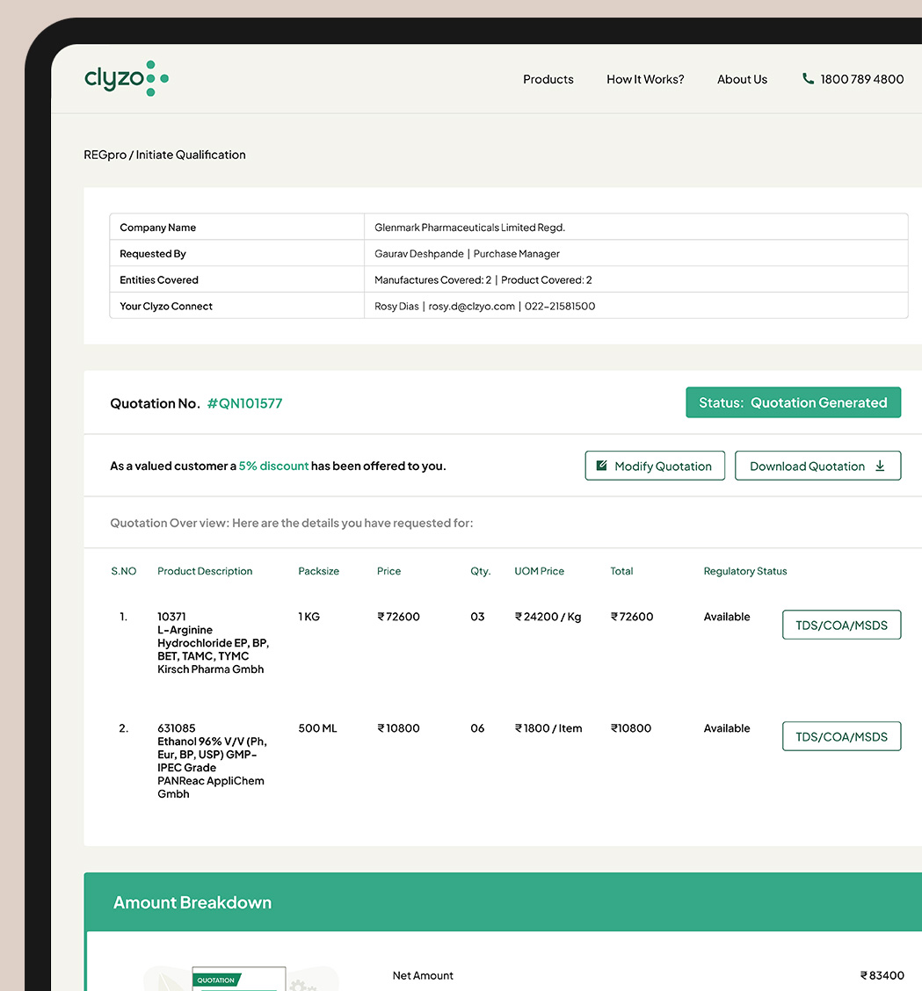Select the Glenmark Pharmaceuticals Limited Regd. cell
Image resolution: width=922 pixels, height=991 pixels.
pyautogui.click(x=636, y=228)
